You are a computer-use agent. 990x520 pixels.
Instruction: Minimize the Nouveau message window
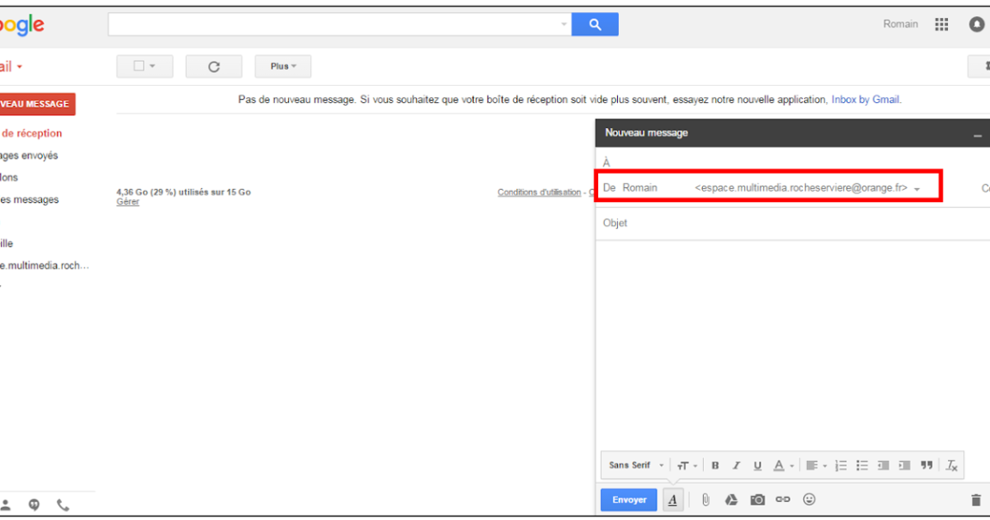tap(977, 135)
